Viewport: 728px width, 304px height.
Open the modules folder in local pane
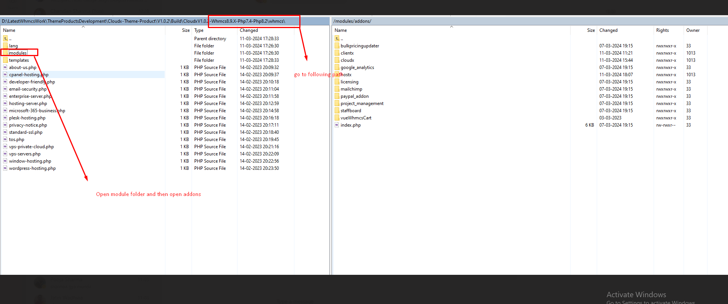[x=18, y=53]
